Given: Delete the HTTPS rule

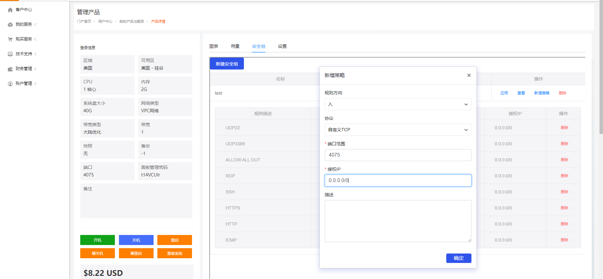Looking at the screenshot, I should pos(565,208).
